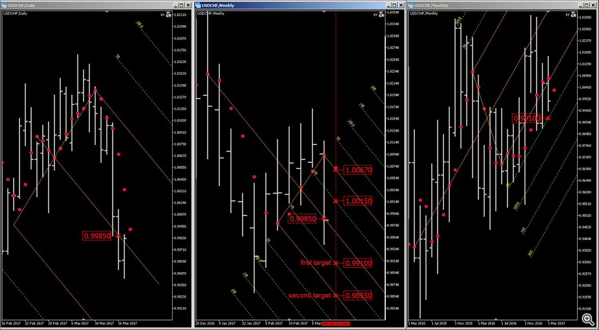Click the XY label in Weekly chart
This screenshot has width=599, height=330.
coord(375,15)
